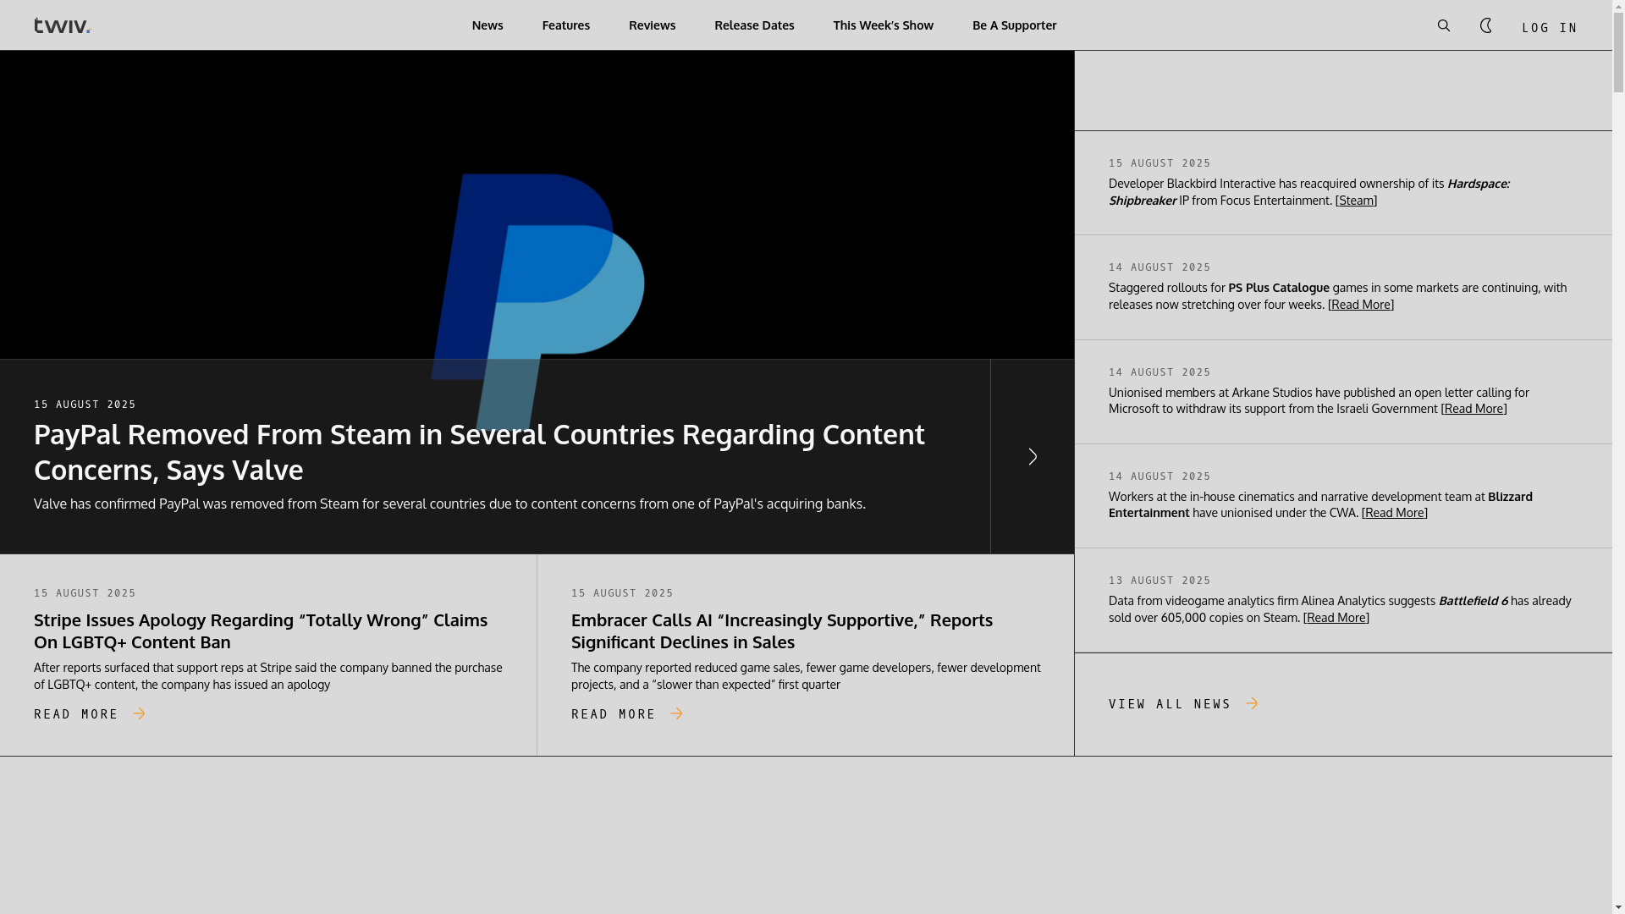Click the bold 'PS Plus Catalogue' text

[x=1279, y=288]
